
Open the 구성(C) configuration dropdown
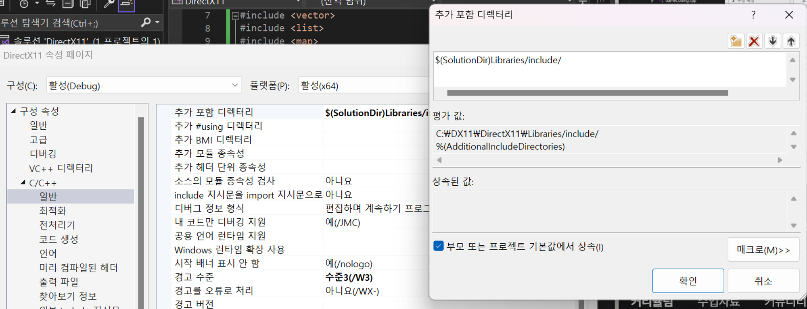tap(144, 85)
